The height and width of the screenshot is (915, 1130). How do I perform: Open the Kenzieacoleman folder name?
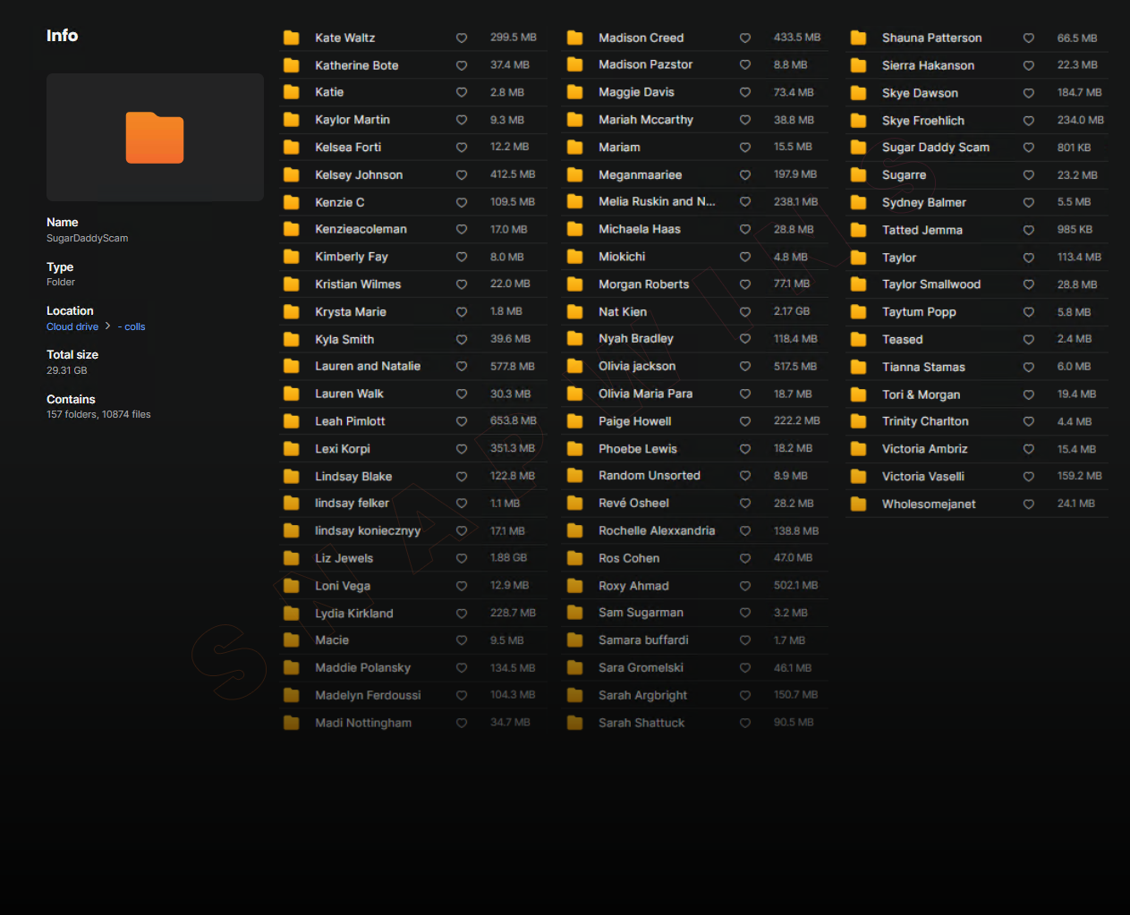coord(361,230)
